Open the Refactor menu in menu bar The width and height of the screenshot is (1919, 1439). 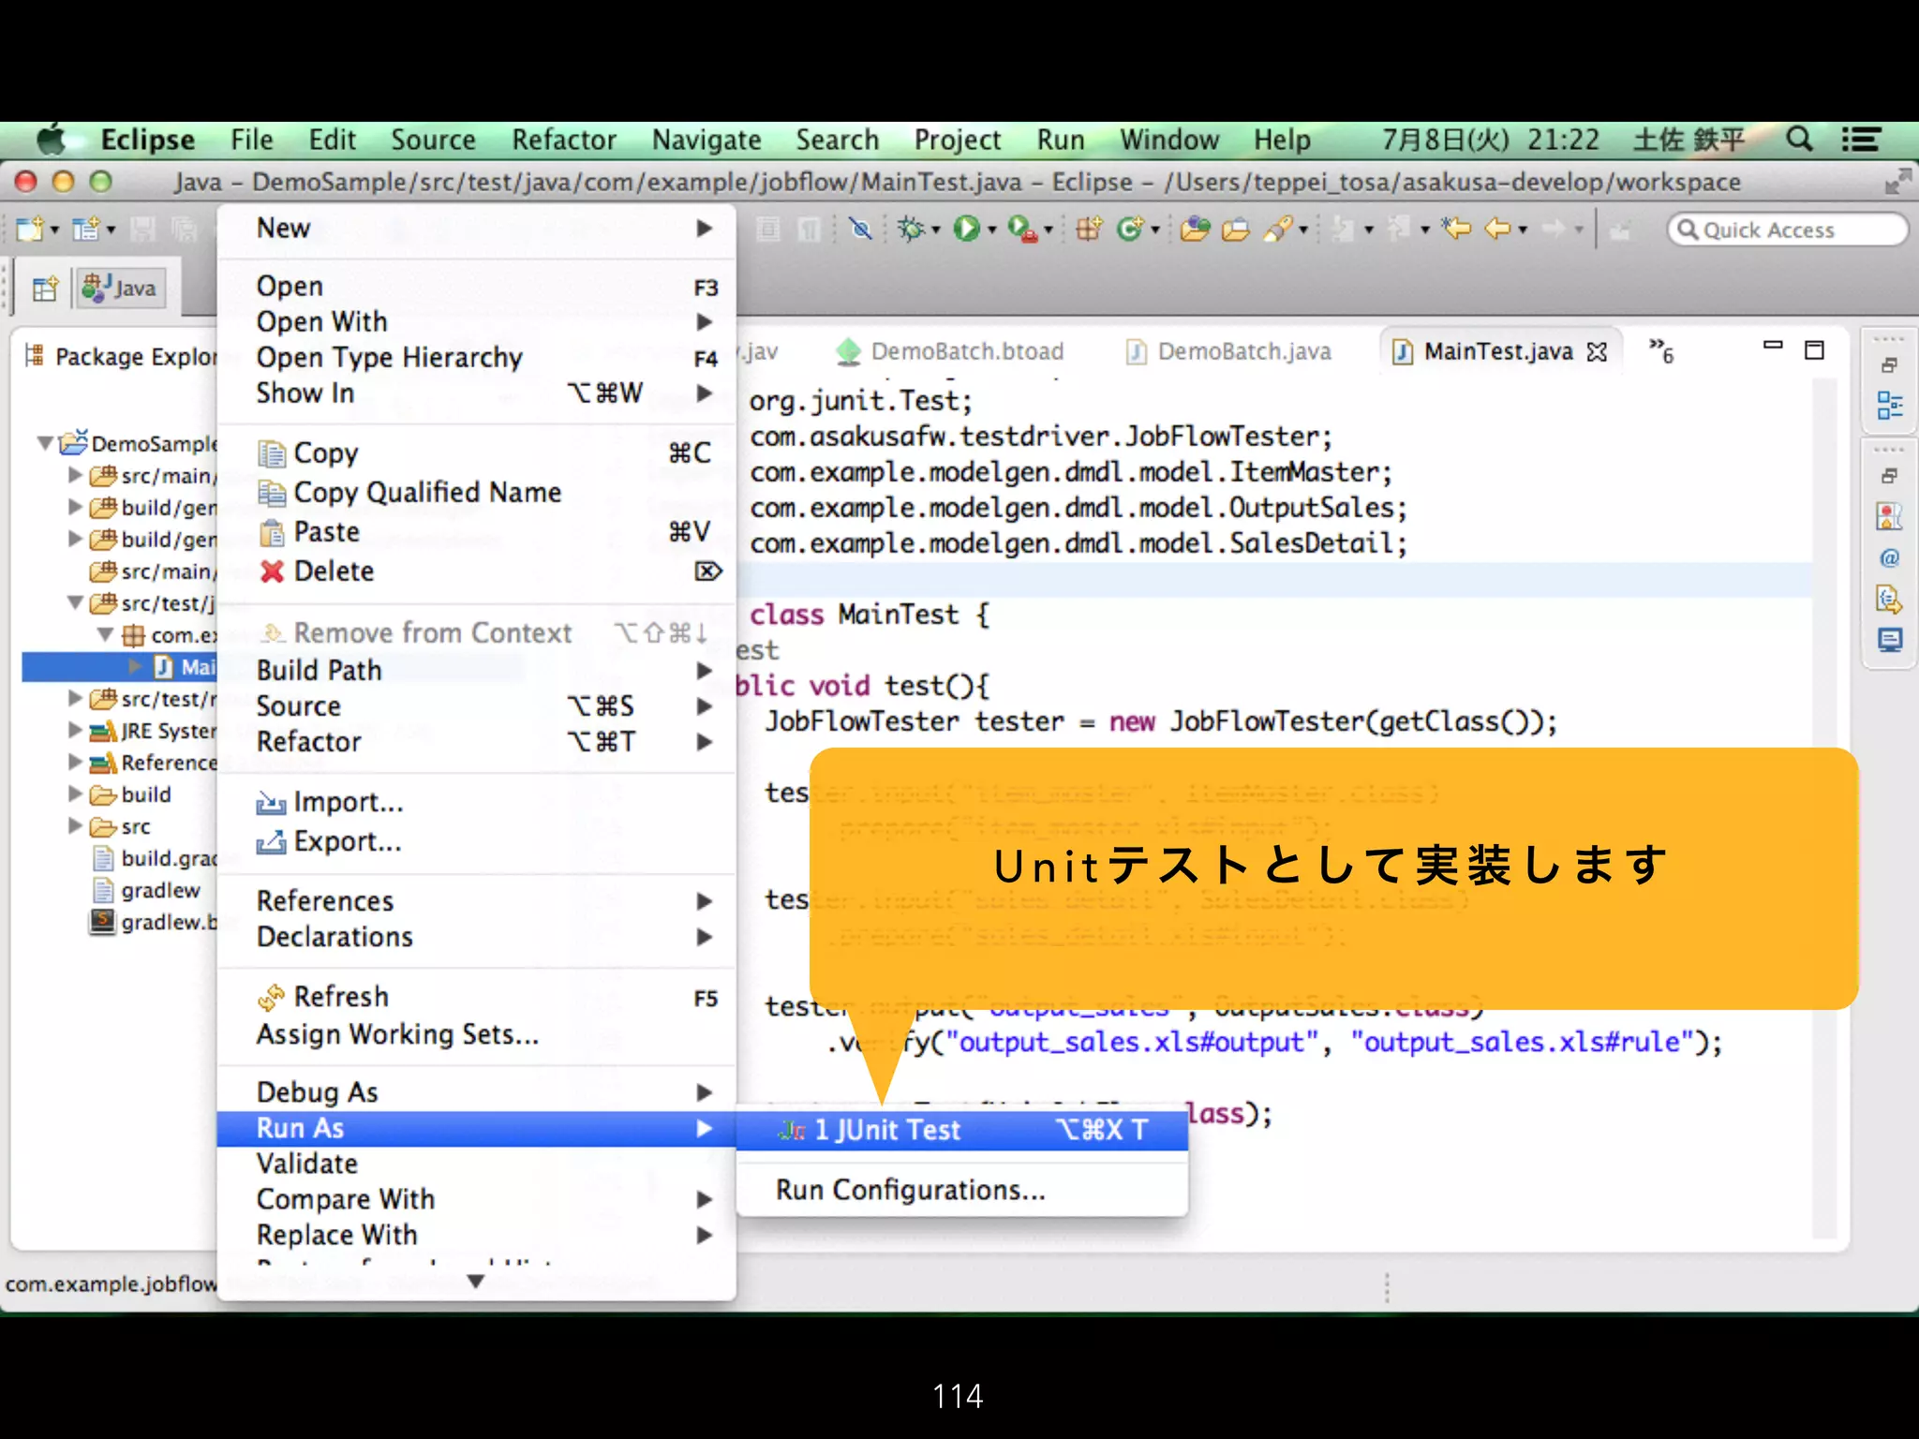click(x=564, y=140)
